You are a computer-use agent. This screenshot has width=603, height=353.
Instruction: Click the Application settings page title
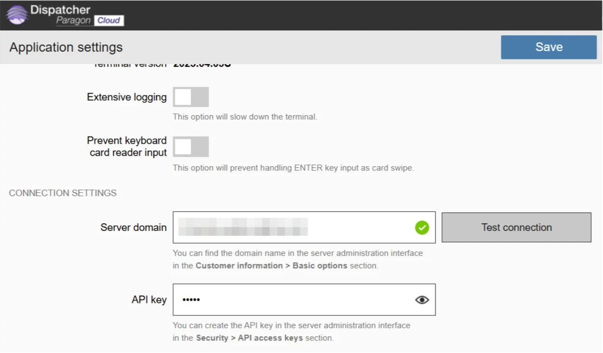click(x=66, y=47)
